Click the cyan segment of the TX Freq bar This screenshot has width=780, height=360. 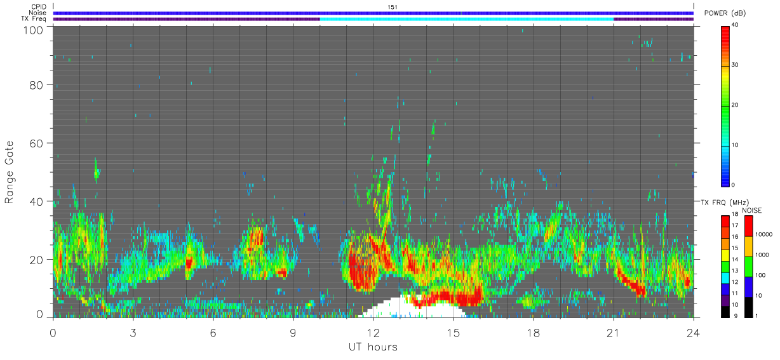(x=467, y=19)
